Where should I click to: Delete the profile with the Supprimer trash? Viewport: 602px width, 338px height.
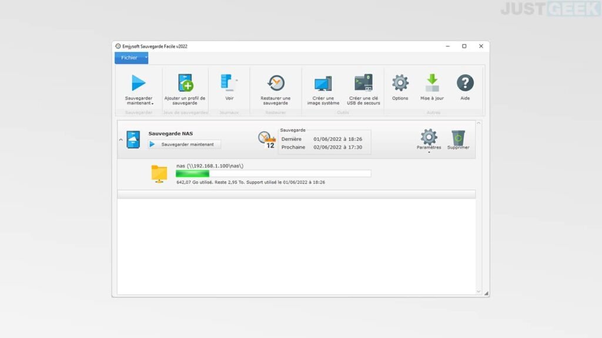click(458, 140)
